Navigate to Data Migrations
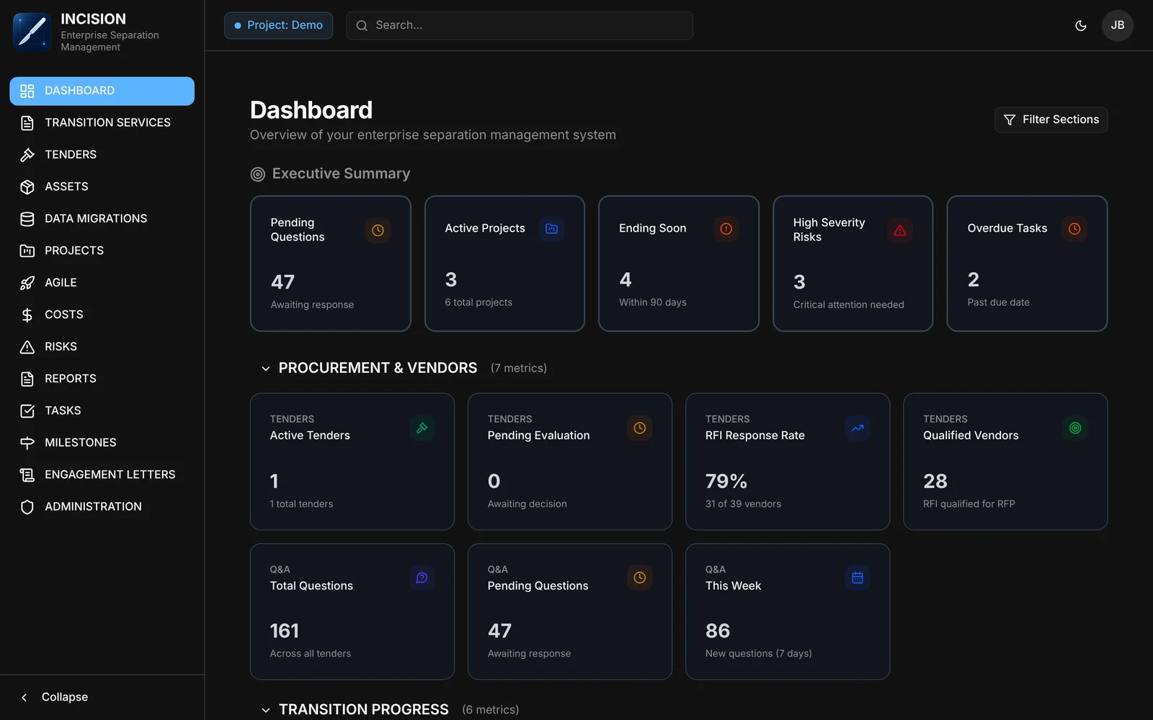 pyautogui.click(x=102, y=219)
